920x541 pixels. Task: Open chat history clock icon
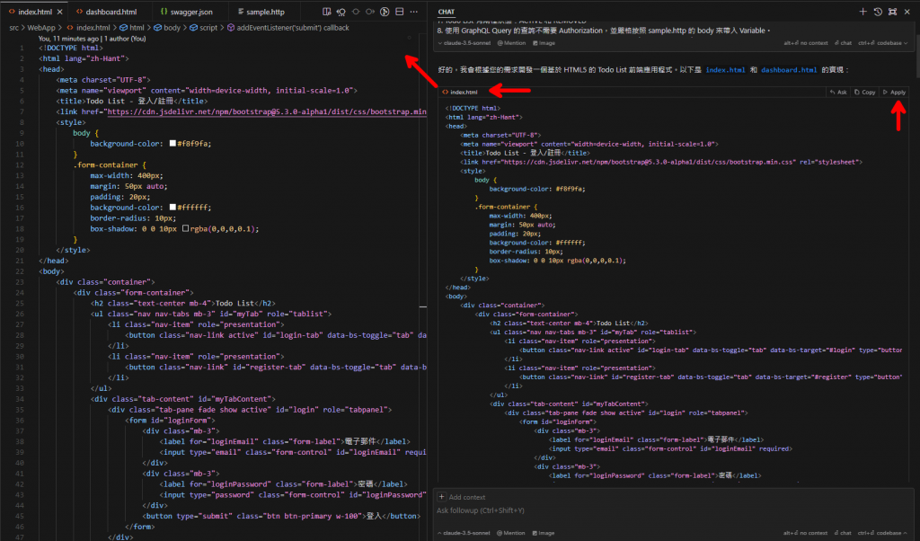(878, 12)
